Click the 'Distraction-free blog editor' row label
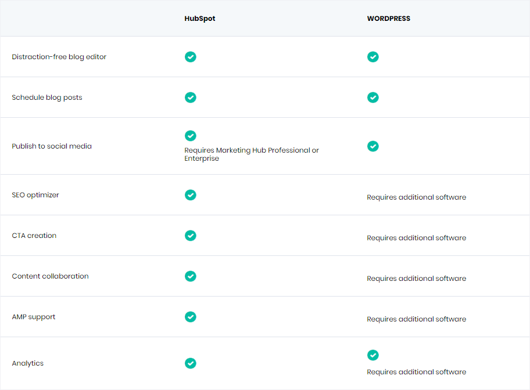530x390 pixels. pyautogui.click(x=59, y=57)
